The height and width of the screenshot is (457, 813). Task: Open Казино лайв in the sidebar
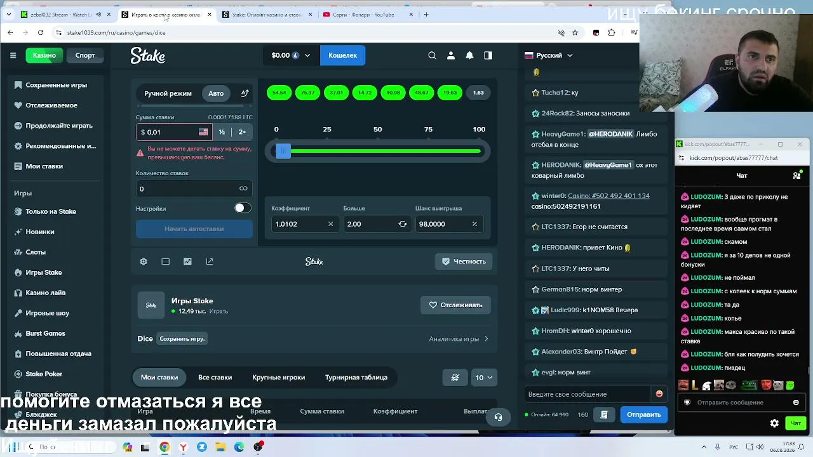coord(46,293)
